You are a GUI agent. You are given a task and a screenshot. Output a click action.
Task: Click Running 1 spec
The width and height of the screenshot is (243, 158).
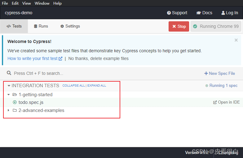click(221, 85)
